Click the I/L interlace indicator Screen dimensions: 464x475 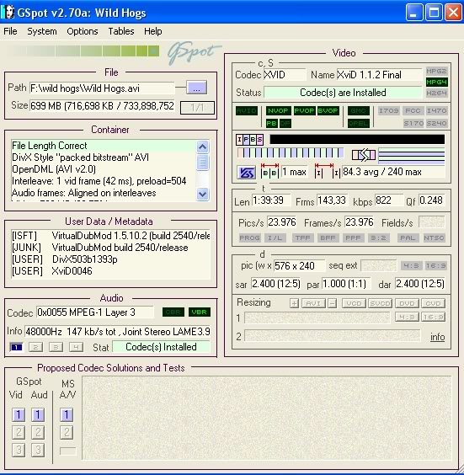pos(275,237)
